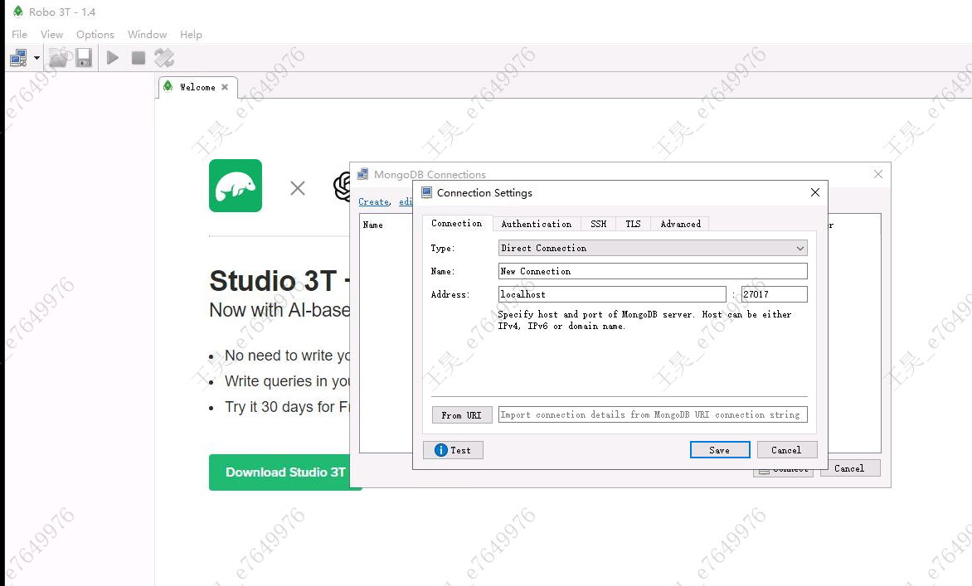Click the Name field with New Connection
The width and height of the screenshot is (972, 586).
[x=653, y=271]
